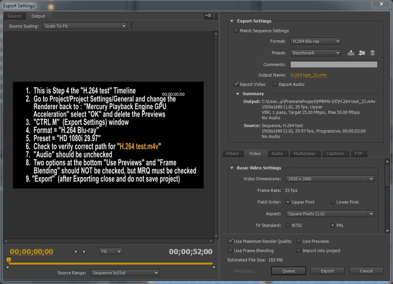The image size is (393, 284).
Task: Check Match Sequence Settings
Action: (x=236, y=31)
